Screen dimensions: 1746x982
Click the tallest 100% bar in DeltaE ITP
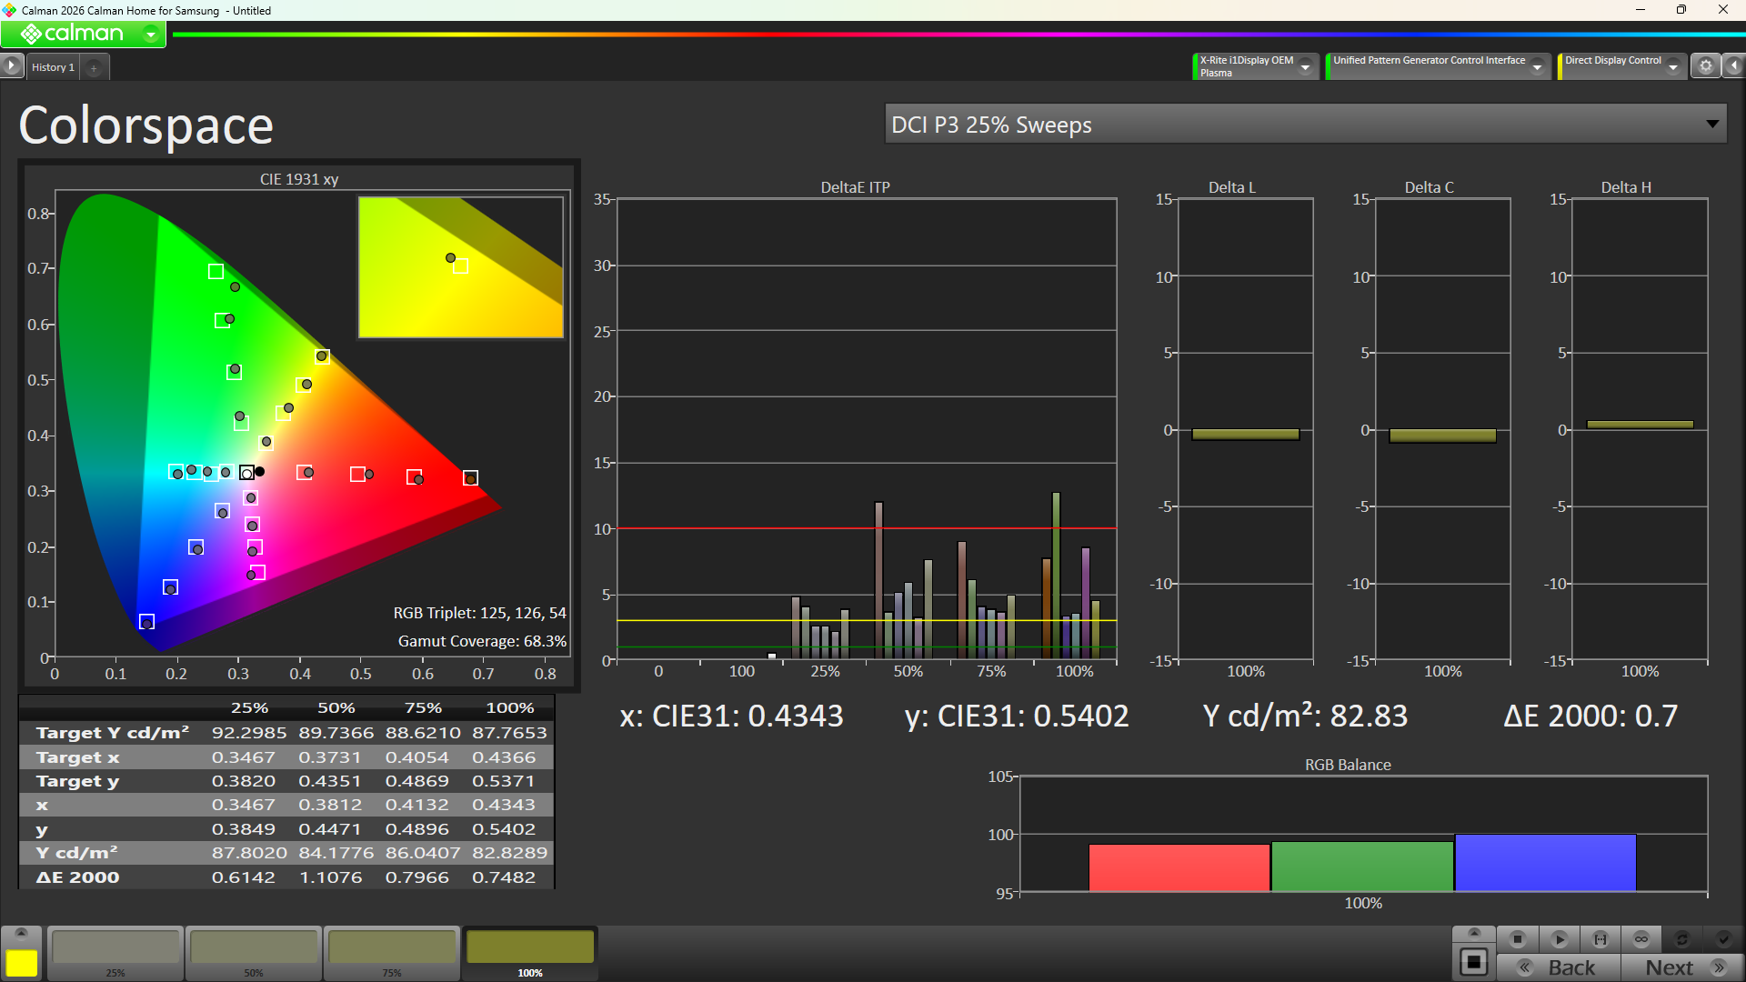pos(1056,576)
